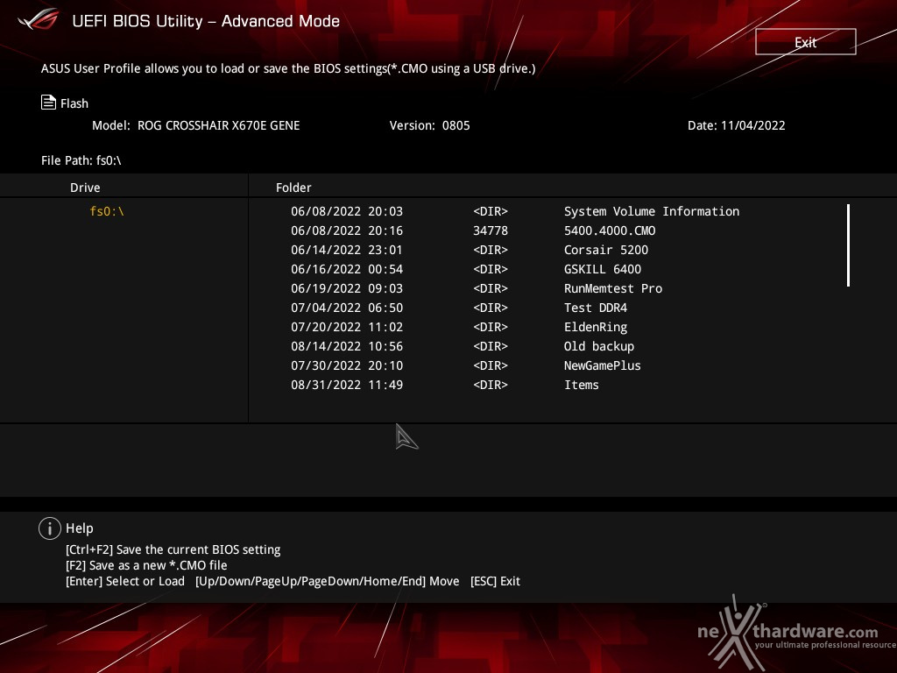Open the RunMemtest Pro folder
897x673 pixels.
click(x=613, y=288)
